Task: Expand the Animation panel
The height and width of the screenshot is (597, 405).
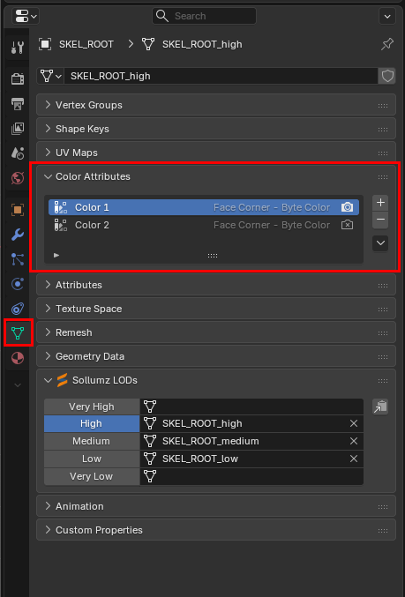Action: tap(216, 506)
